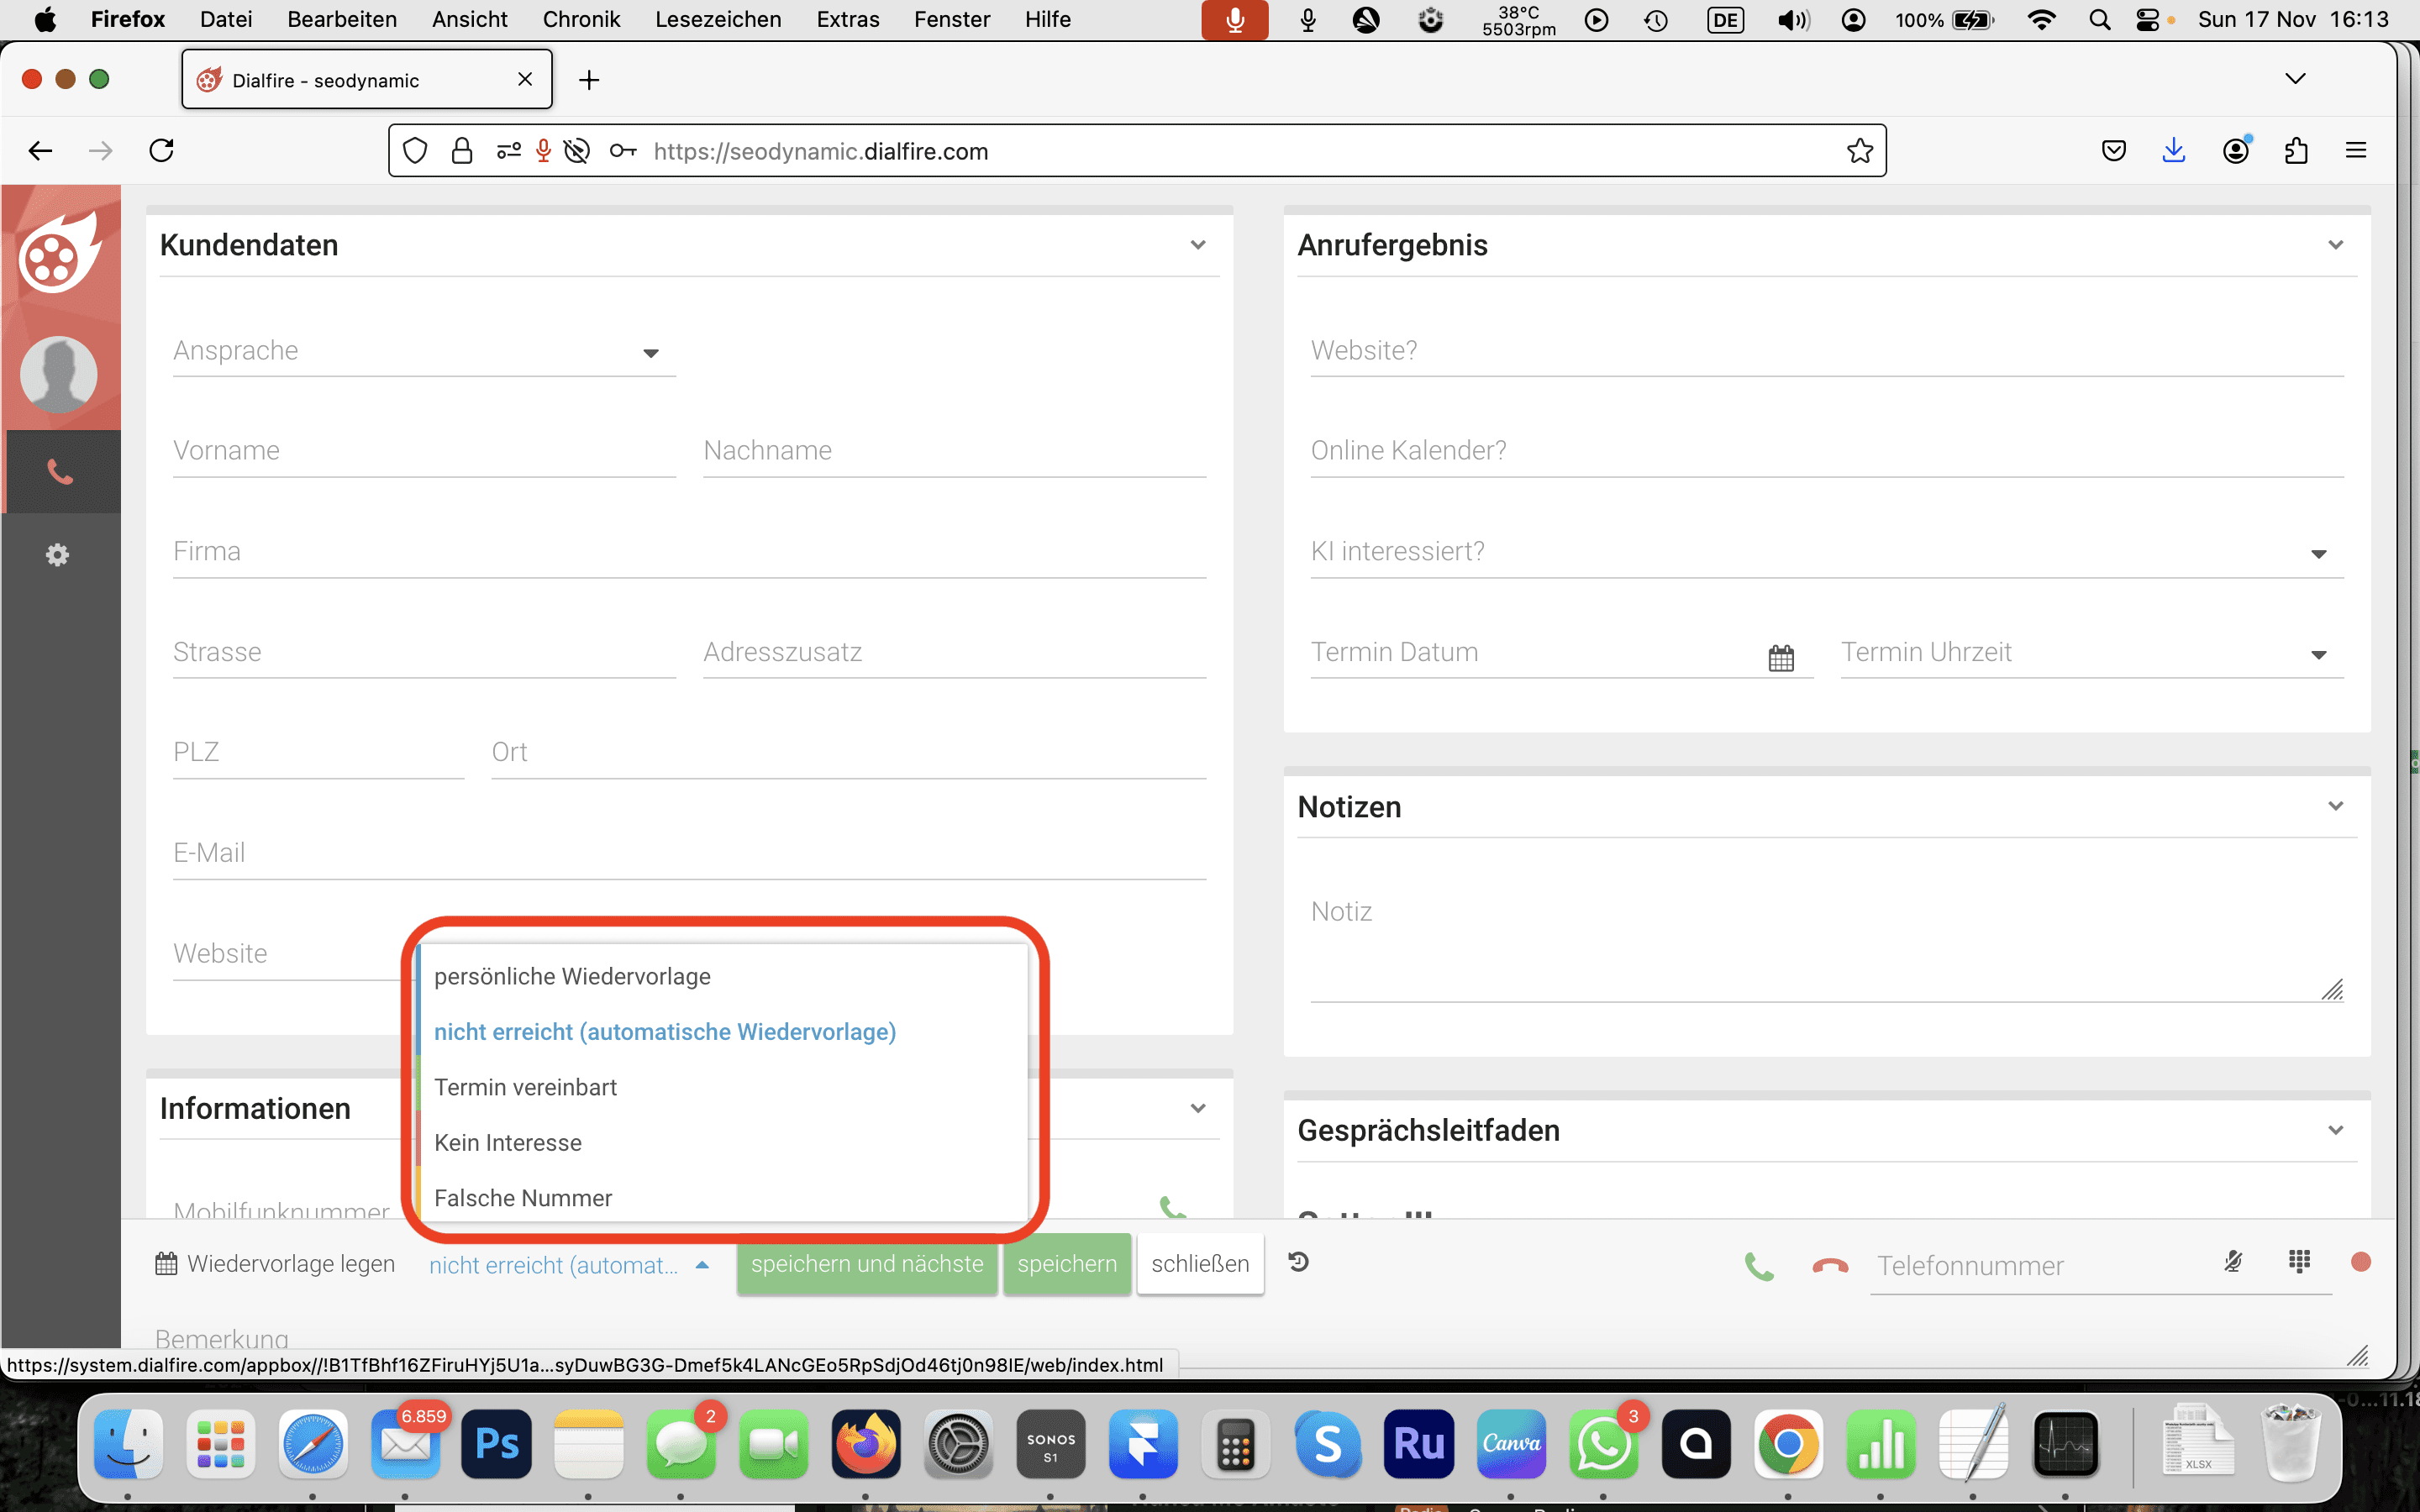This screenshot has height=1512, width=2420.
Task: Toggle microphone permission icon in address bar
Action: coord(543,151)
